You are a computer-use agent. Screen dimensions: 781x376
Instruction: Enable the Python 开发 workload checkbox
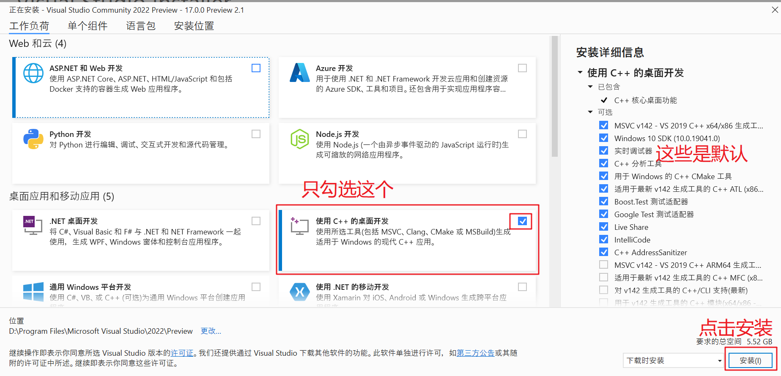(256, 134)
